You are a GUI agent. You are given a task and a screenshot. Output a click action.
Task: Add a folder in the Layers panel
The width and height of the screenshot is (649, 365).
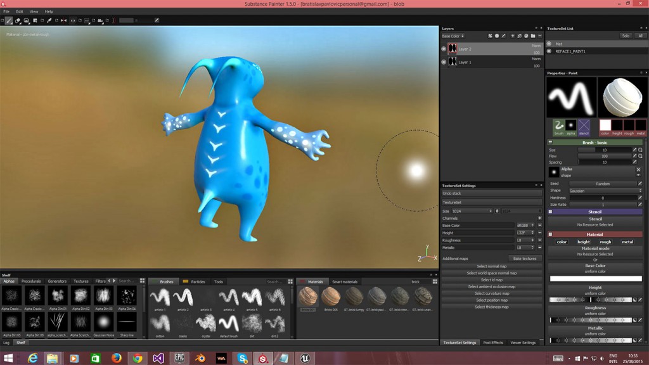pos(533,36)
